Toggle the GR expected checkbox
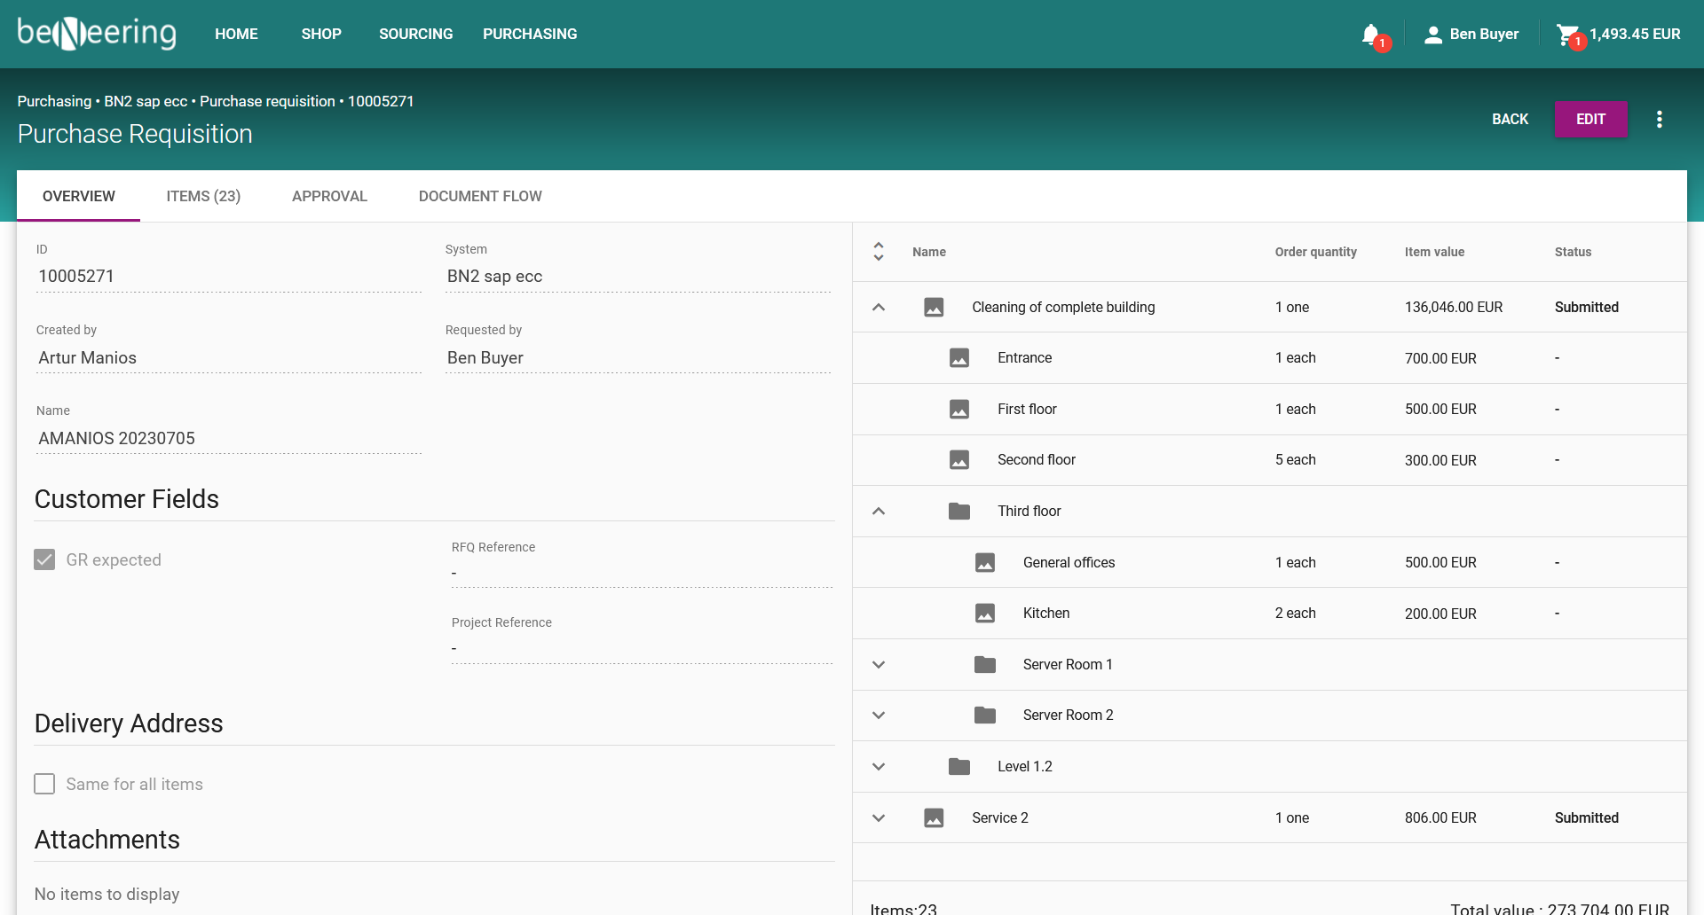The height and width of the screenshot is (915, 1704). [x=44, y=559]
